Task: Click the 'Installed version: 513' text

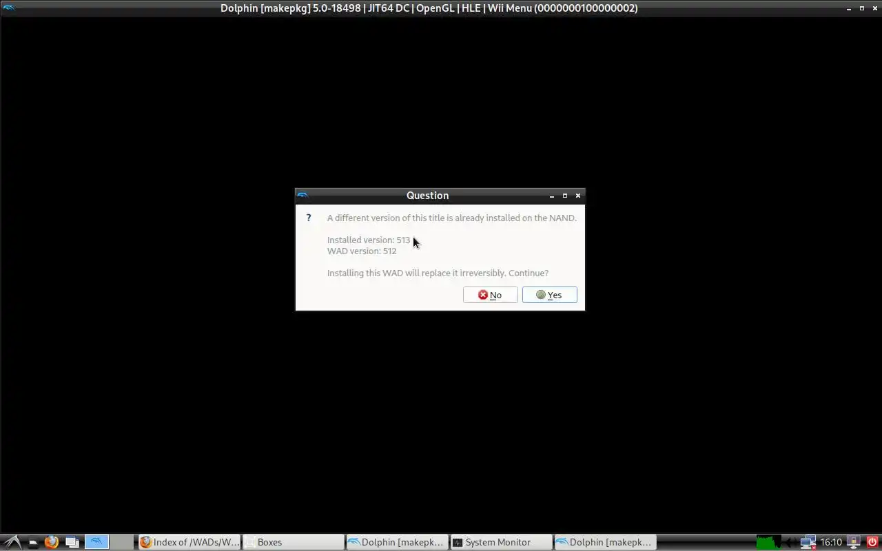Action: [369, 240]
